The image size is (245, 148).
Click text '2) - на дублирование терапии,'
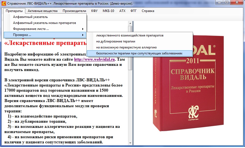coord(37,121)
